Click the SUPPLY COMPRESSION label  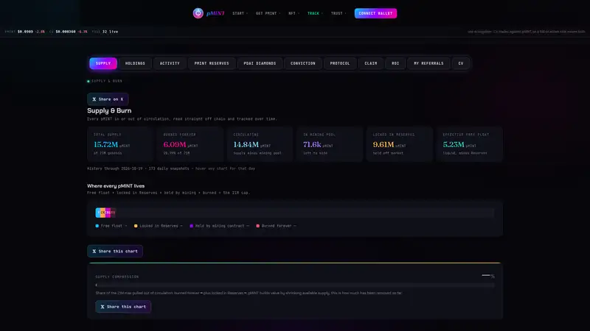click(117, 277)
